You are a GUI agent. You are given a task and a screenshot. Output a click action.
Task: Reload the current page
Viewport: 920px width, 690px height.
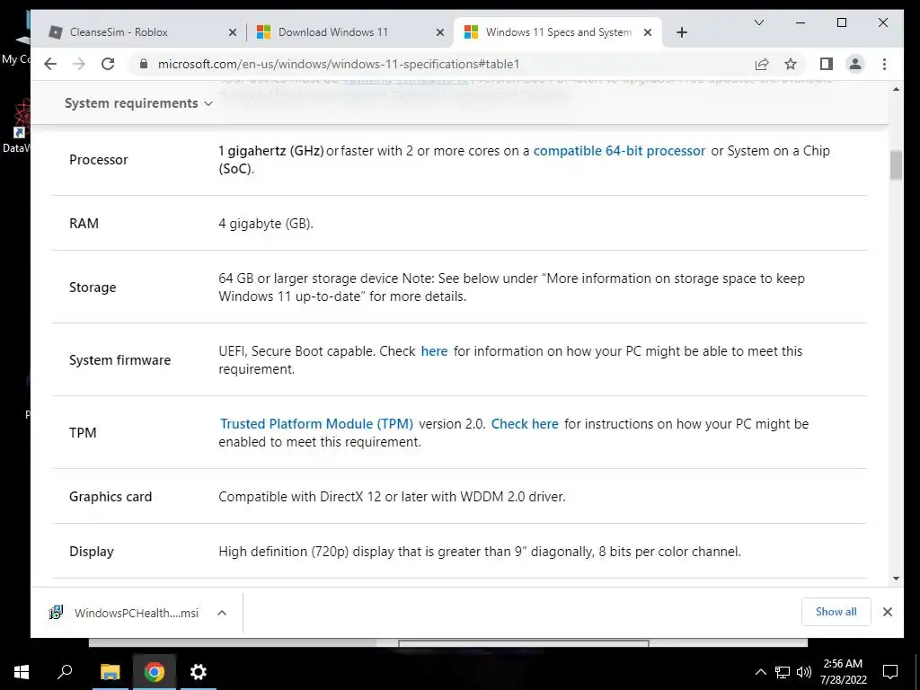(x=108, y=64)
